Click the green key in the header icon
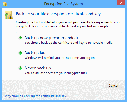 6,16
